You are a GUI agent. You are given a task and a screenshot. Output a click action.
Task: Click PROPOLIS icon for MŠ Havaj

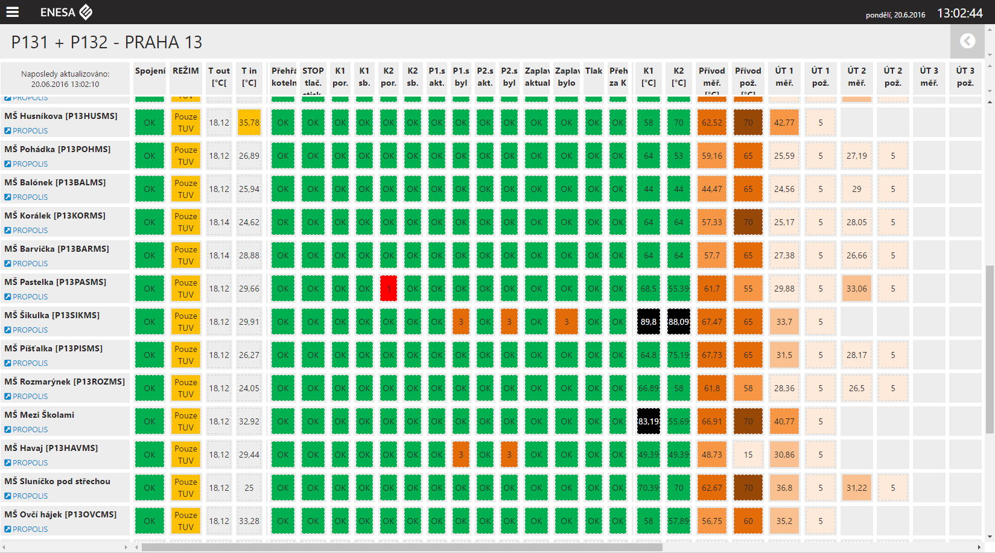click(x=8, y=462)
